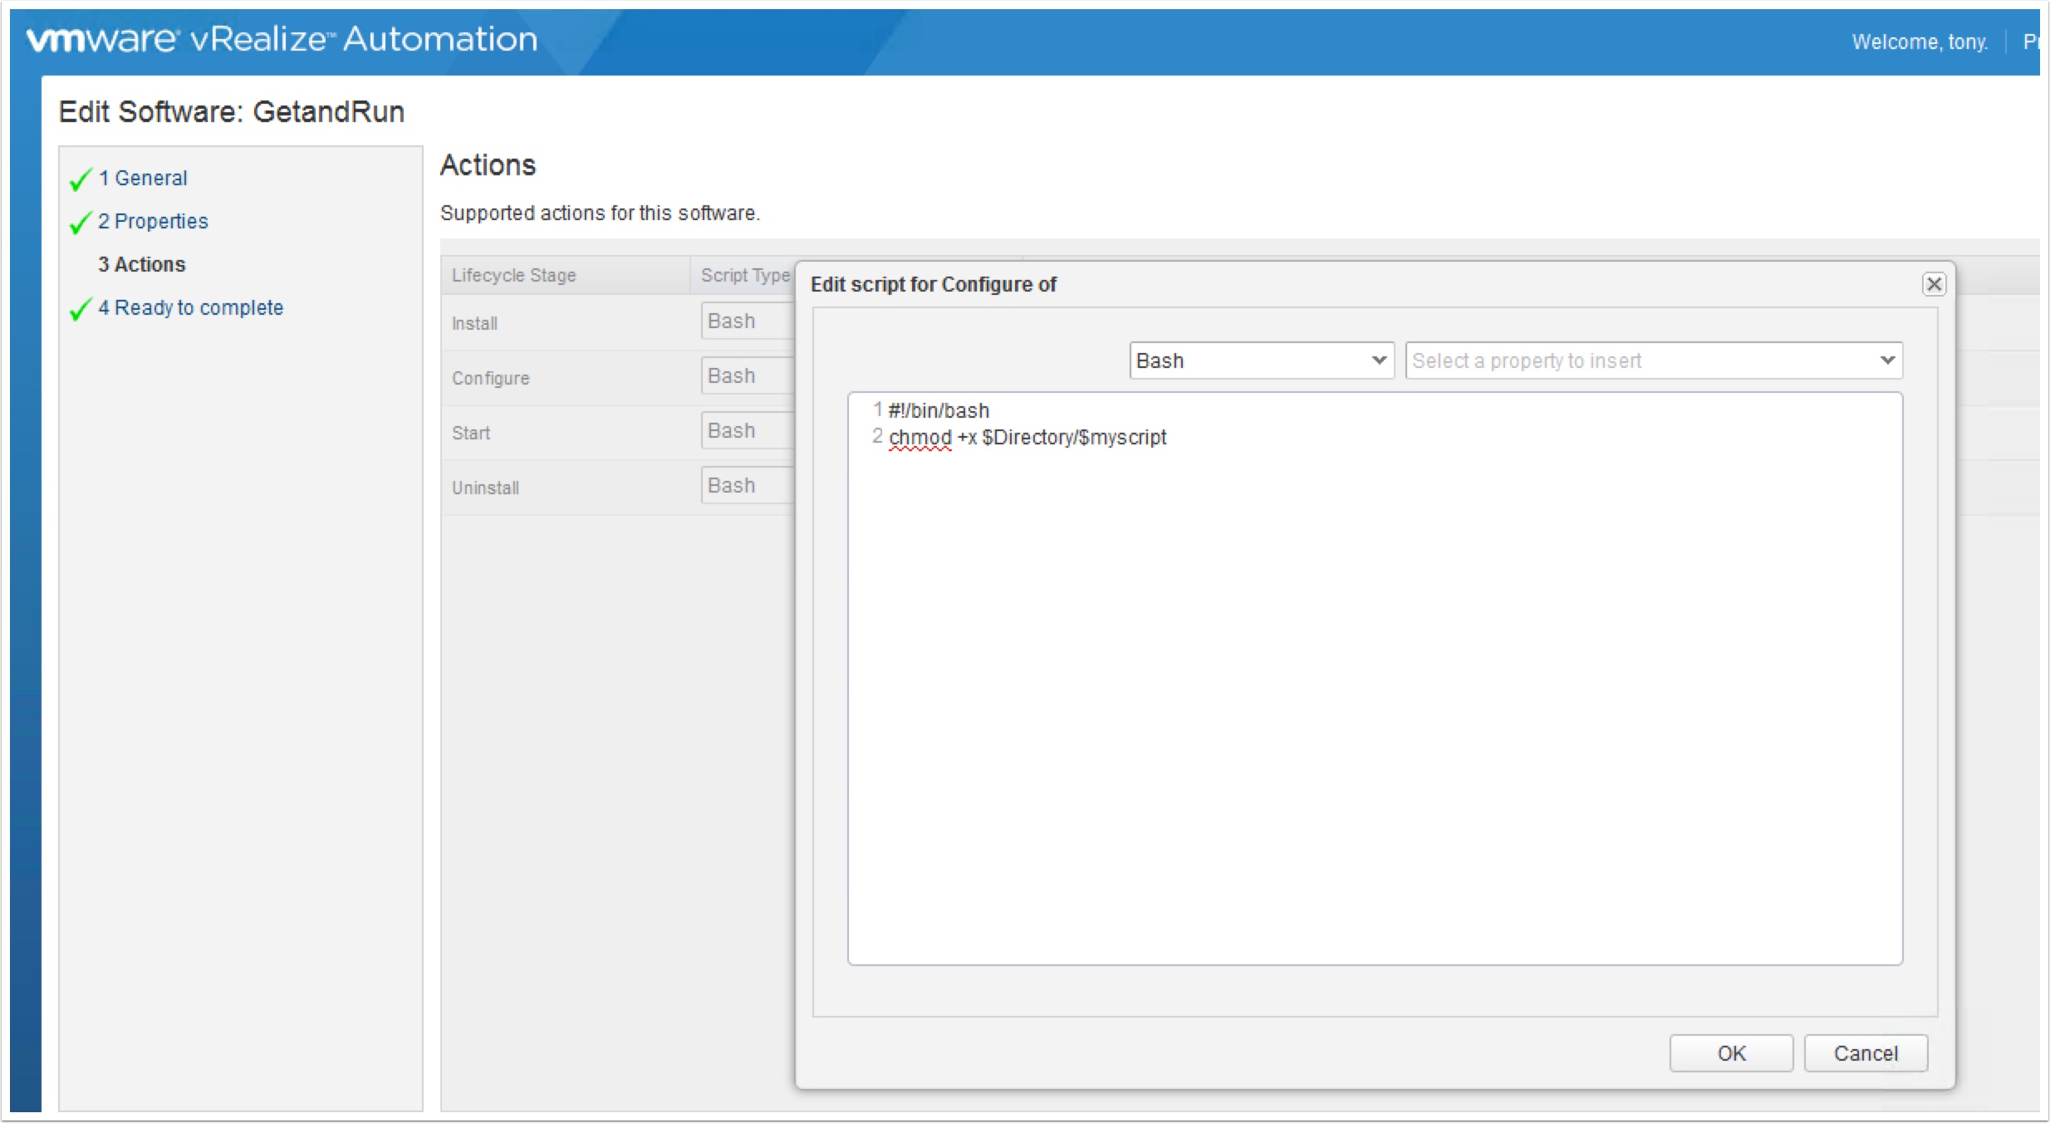Viewport: 2050px width, 1123px height.
Task: Click the VMware vRealize Automation logo
Action: (x=282, y=39)
